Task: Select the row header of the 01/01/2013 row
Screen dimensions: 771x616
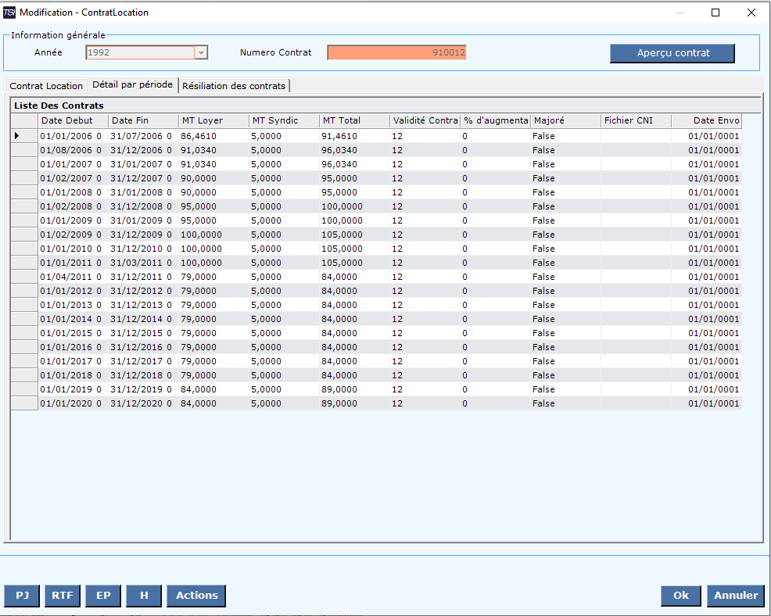Action: 24,305
